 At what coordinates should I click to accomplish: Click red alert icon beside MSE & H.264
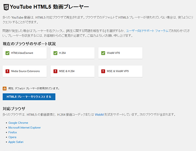pyautogui.click(x=55, y=71)
